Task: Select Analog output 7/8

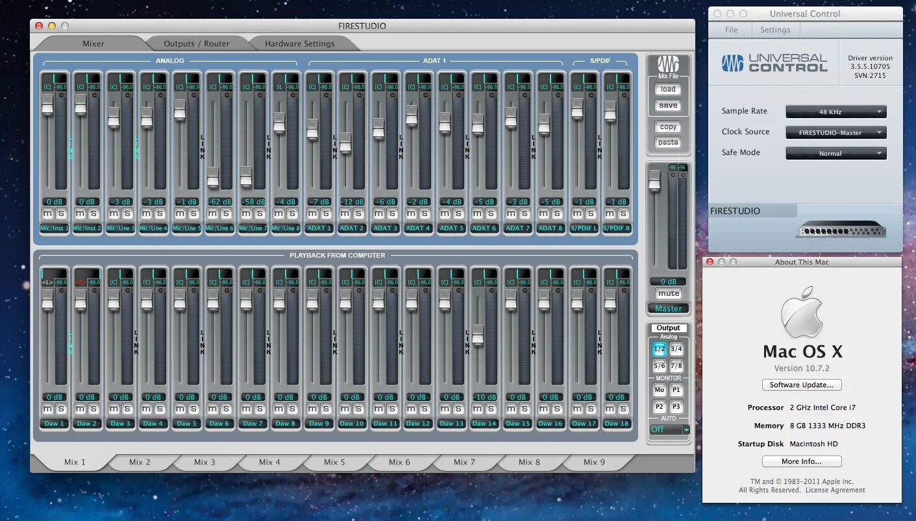Action: (x=676, y=366)
